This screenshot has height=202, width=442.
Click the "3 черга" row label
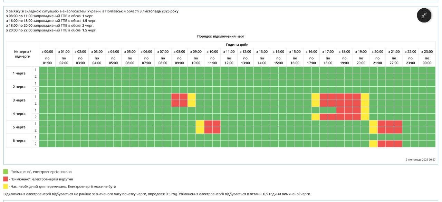pyautogui.click(x=19, y=100)
